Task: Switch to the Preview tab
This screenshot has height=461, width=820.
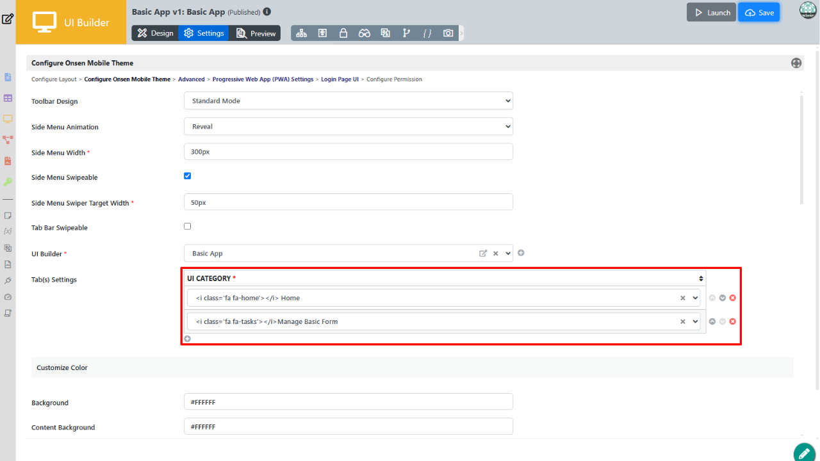Action: (256, 33)
